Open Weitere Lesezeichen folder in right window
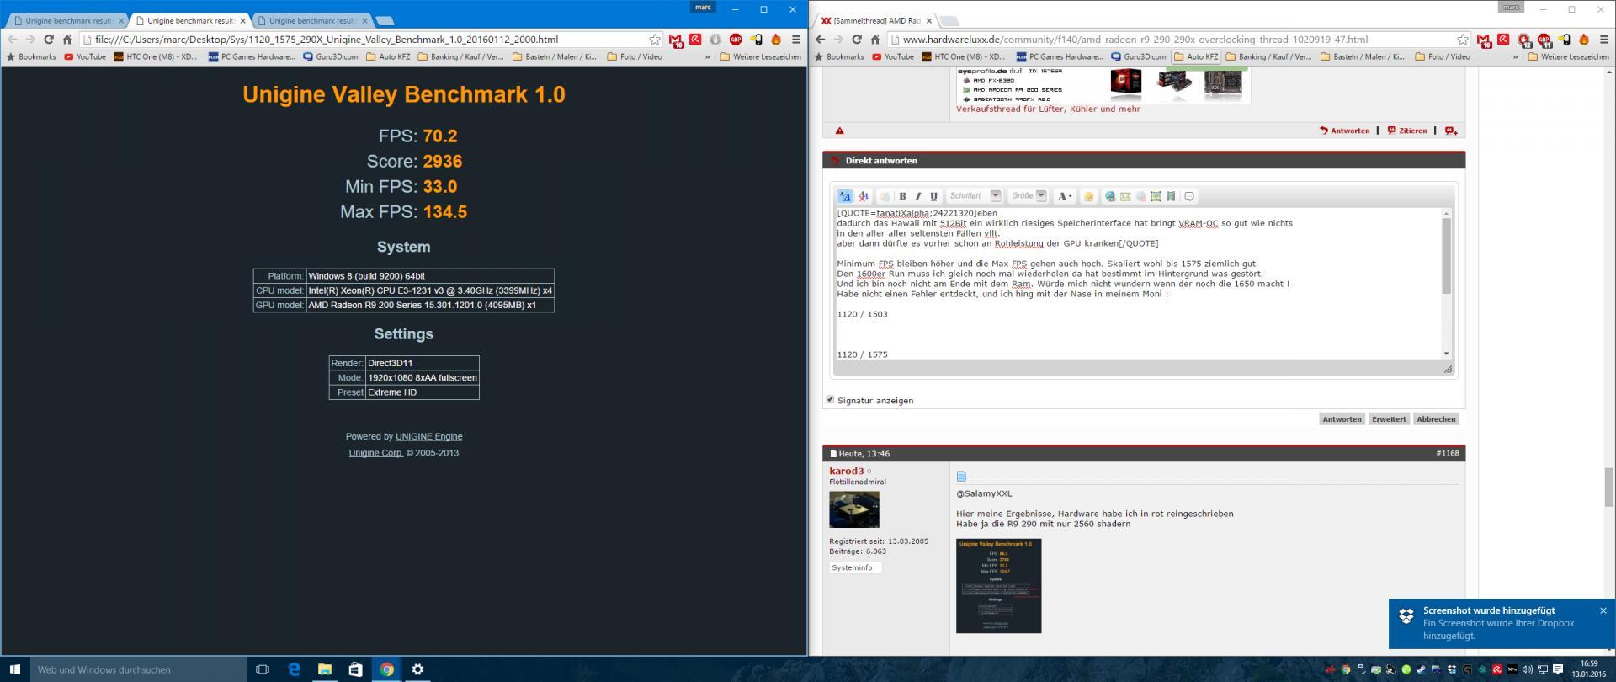The height and width of the screenshot is (682, 1616). [1568, 57]
